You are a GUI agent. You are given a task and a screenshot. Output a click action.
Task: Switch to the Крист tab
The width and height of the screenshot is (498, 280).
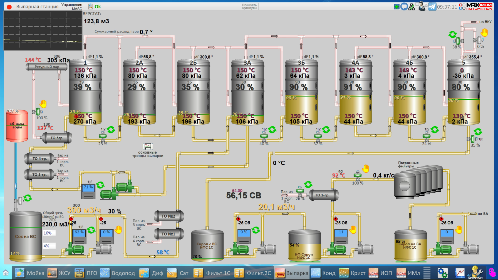(x=352, y=273)
